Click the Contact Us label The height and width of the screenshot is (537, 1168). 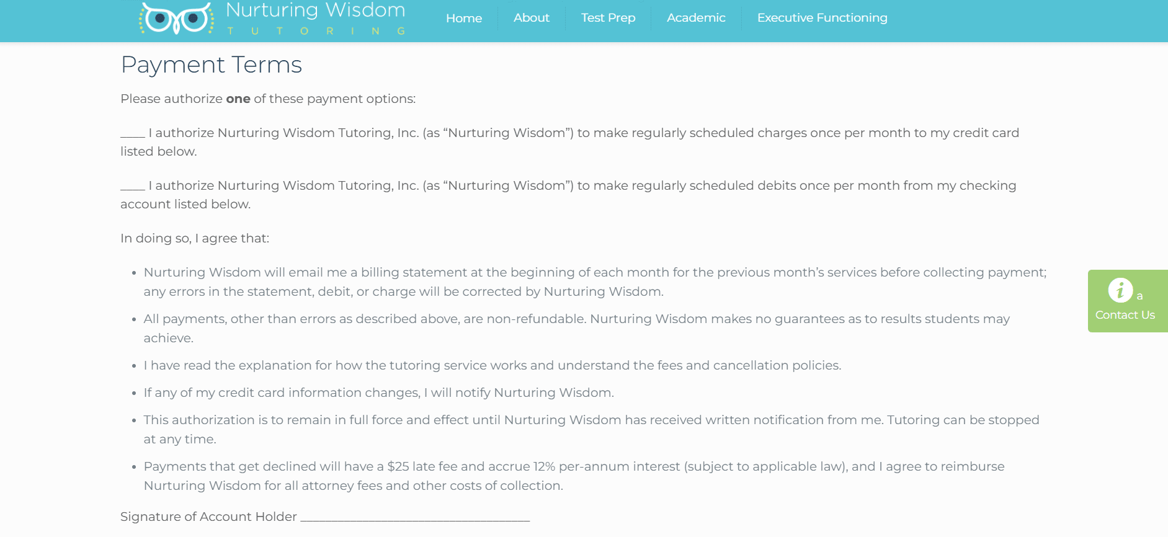(x=1125, y=315)
